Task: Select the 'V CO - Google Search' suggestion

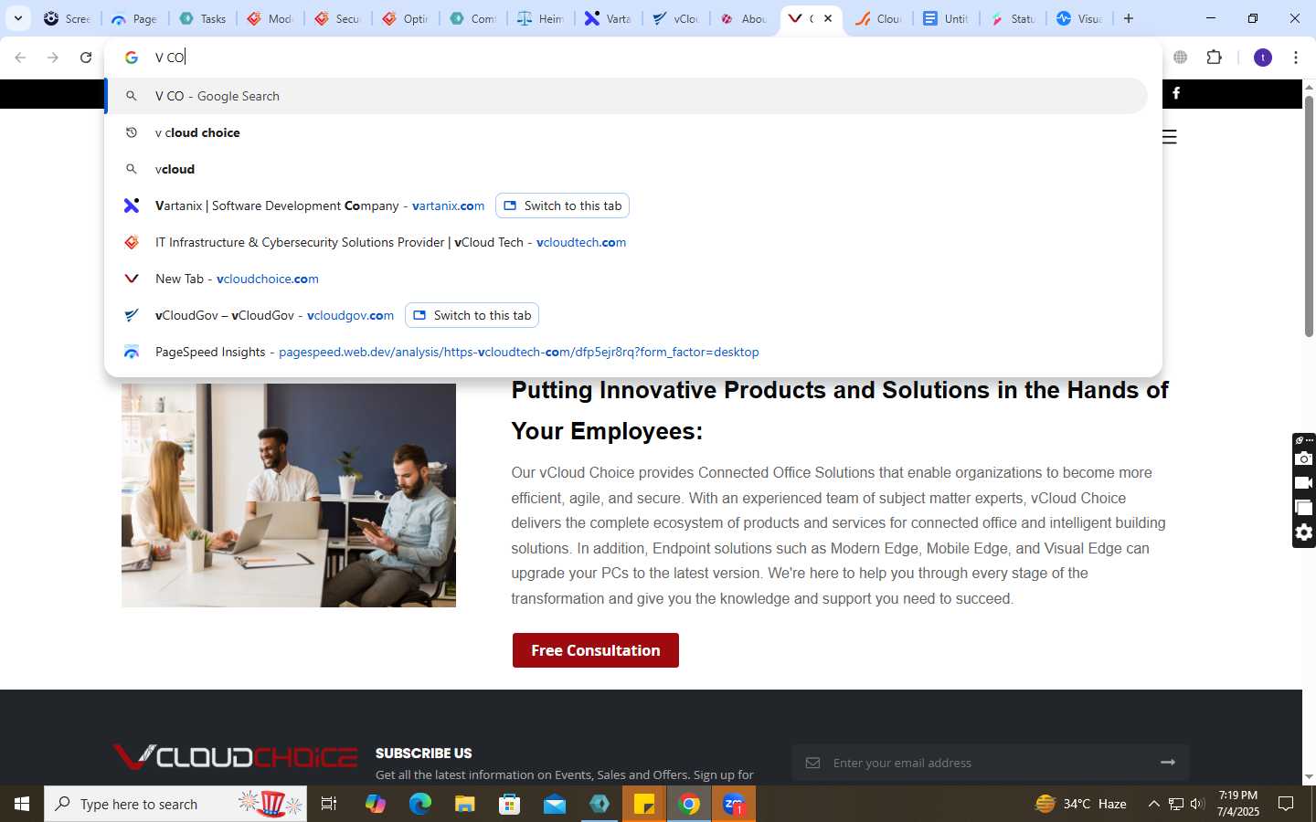Action: [x=626, y=96]
